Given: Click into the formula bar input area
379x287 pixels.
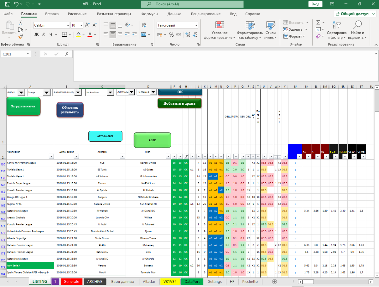Looking at the screenshot, I should 224,66.
